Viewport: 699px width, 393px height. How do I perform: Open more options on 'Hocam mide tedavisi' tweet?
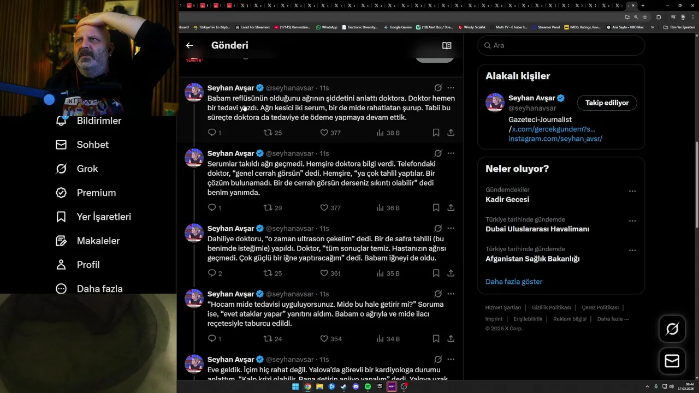point(451,294)
